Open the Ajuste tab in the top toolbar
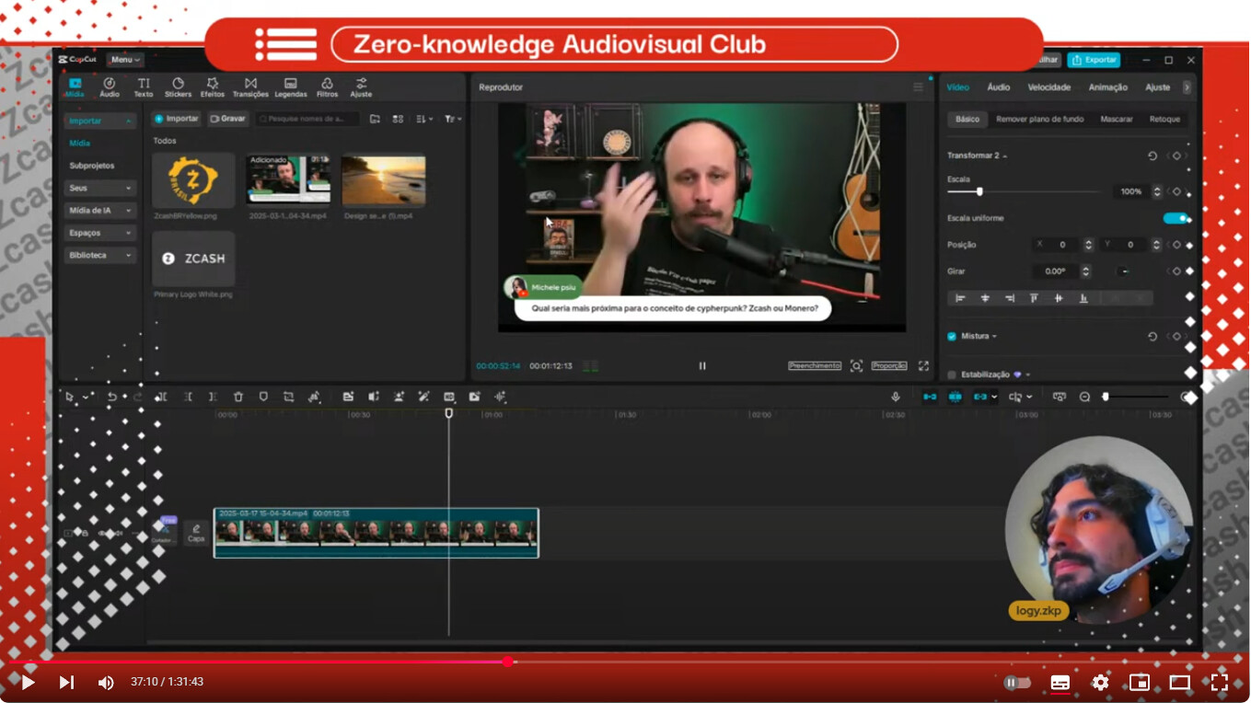The height and width of the screenshot is (703, 1251). click(x=361, y=87)
